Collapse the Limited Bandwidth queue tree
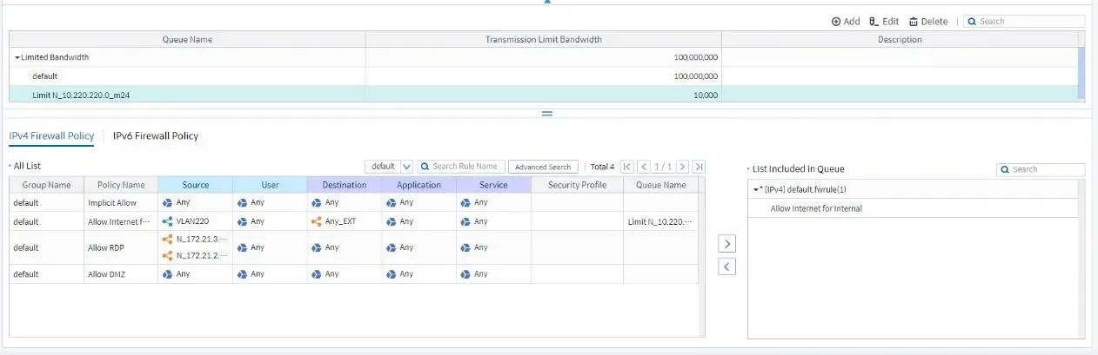 click(17, 57)
